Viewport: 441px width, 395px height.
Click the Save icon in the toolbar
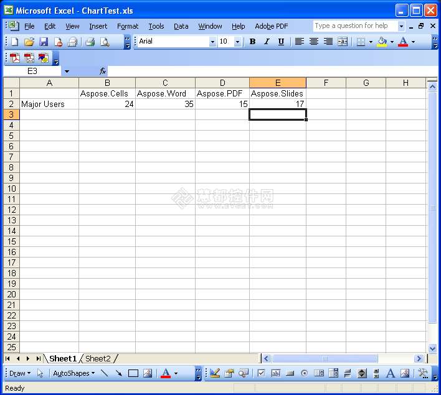pos(44,42)
